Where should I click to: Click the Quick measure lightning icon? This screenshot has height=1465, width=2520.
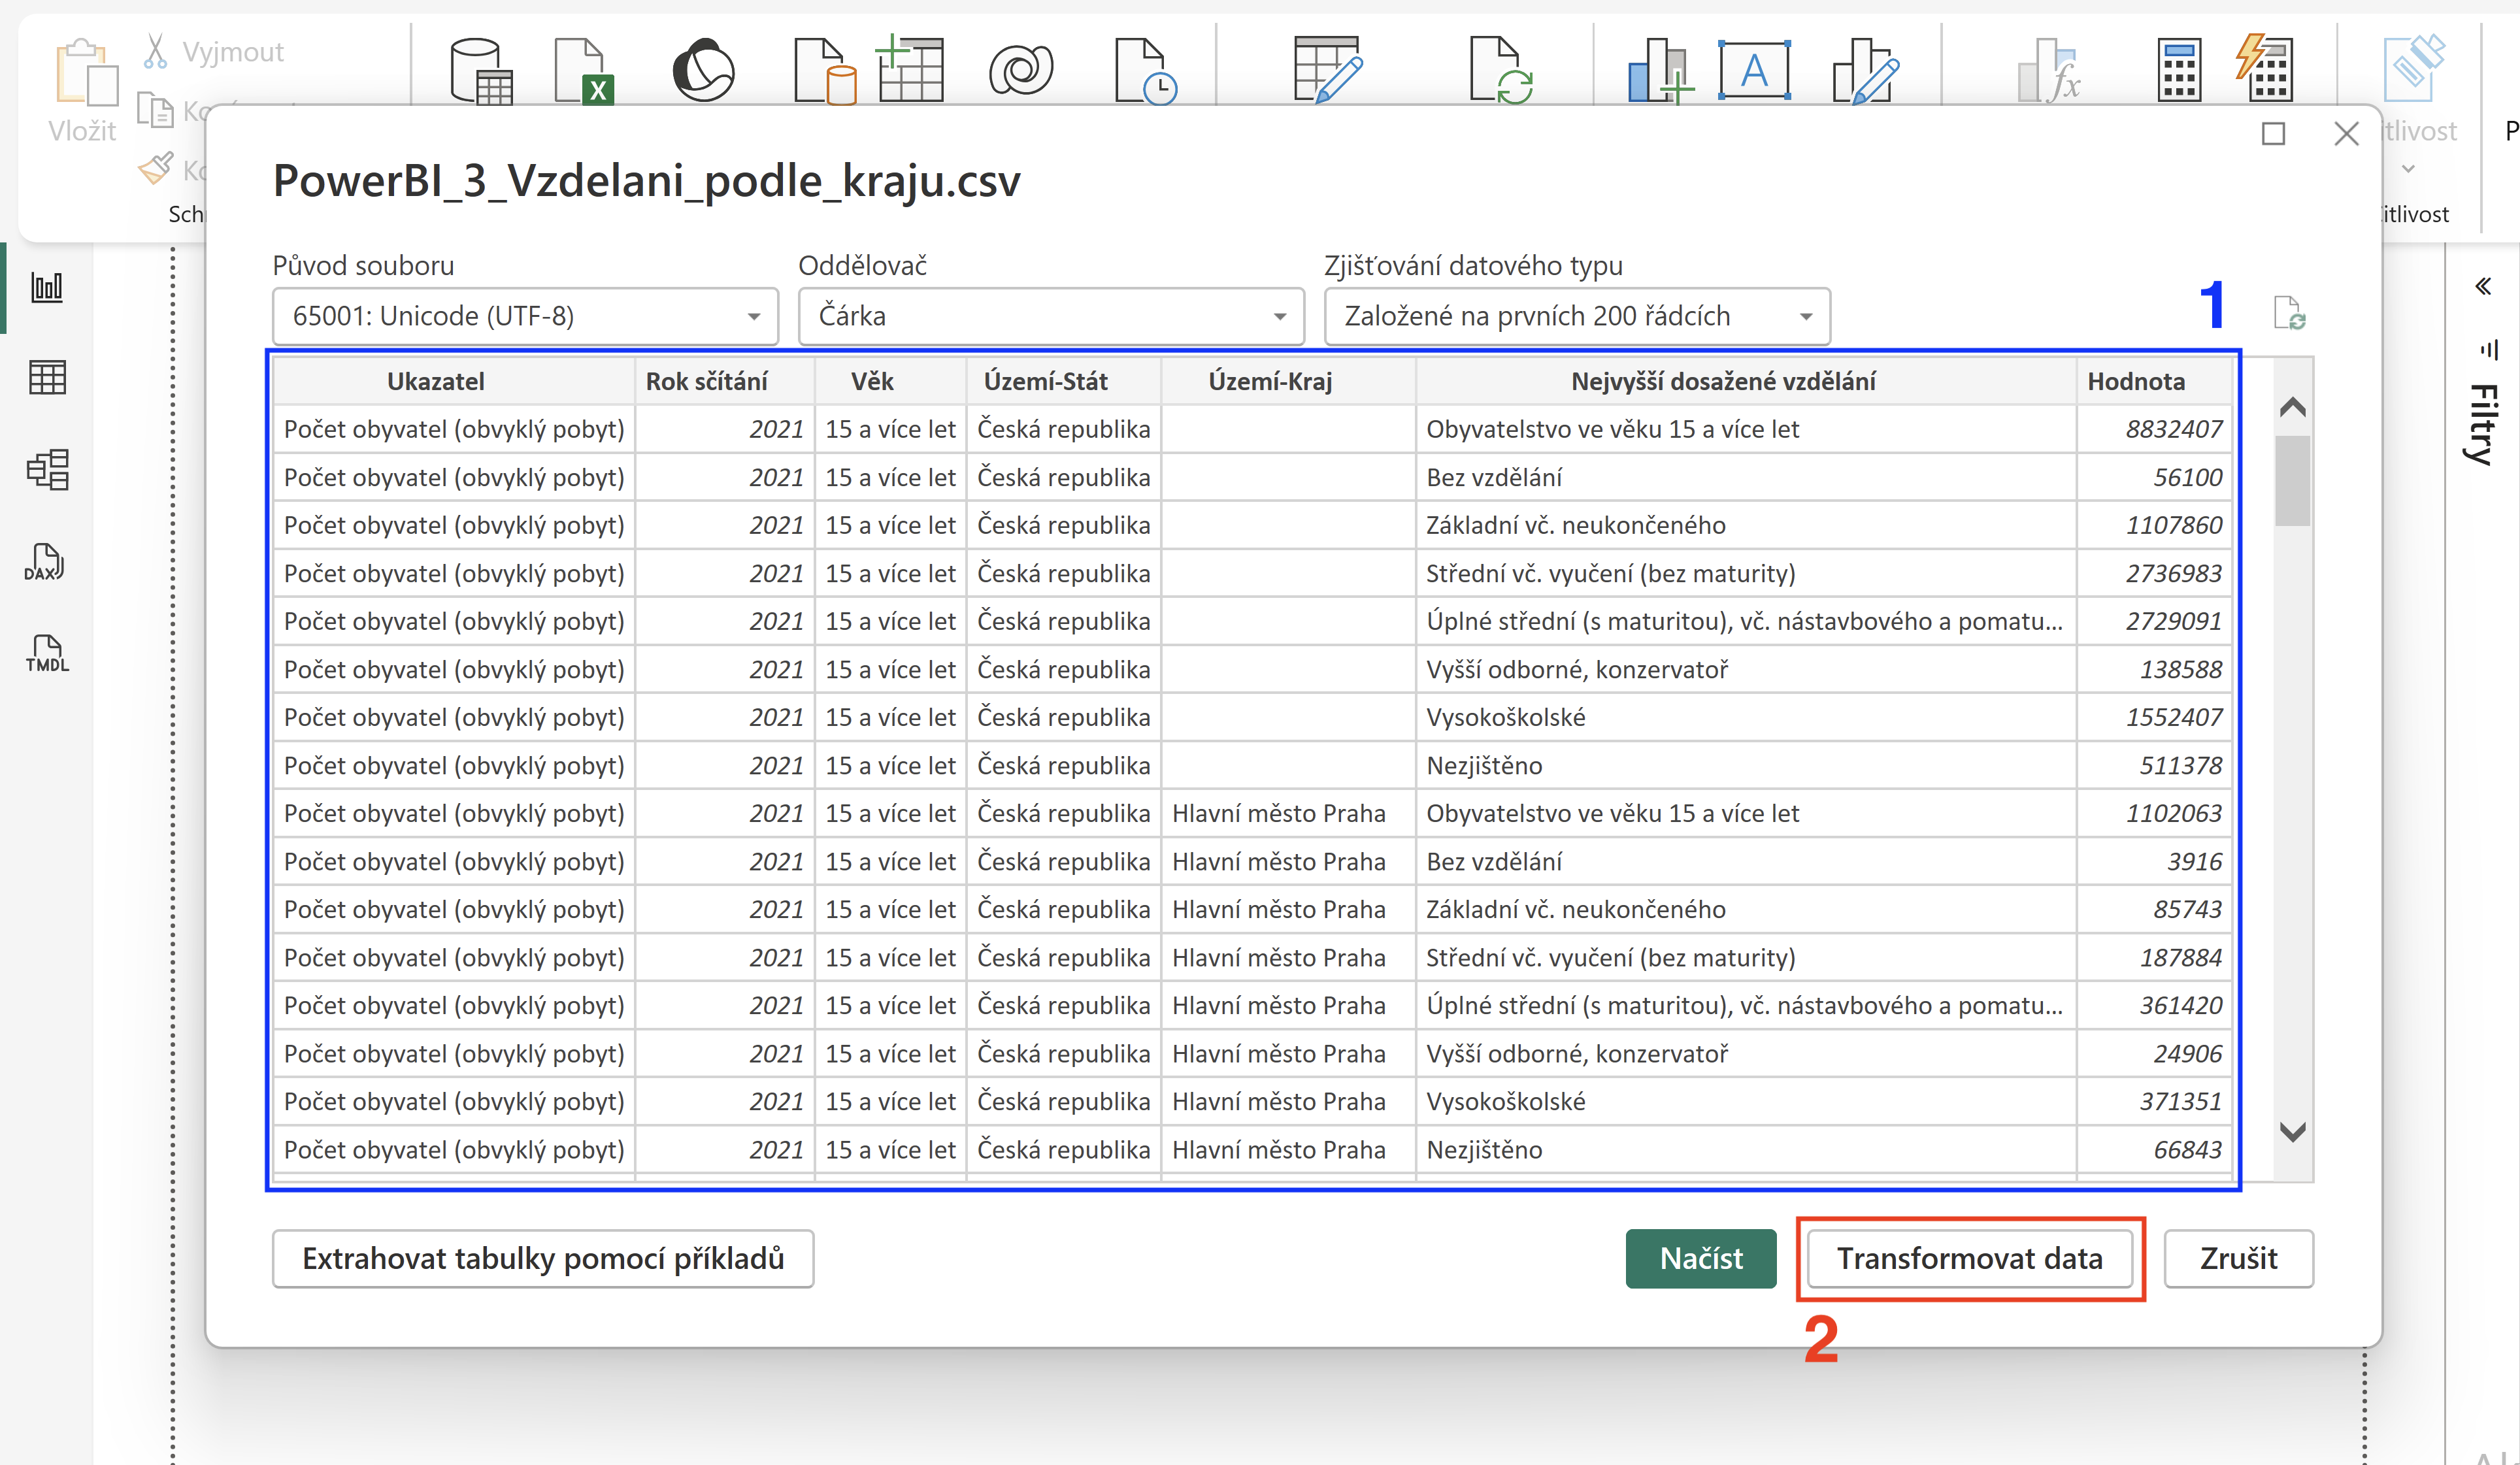coord(2265,68)
